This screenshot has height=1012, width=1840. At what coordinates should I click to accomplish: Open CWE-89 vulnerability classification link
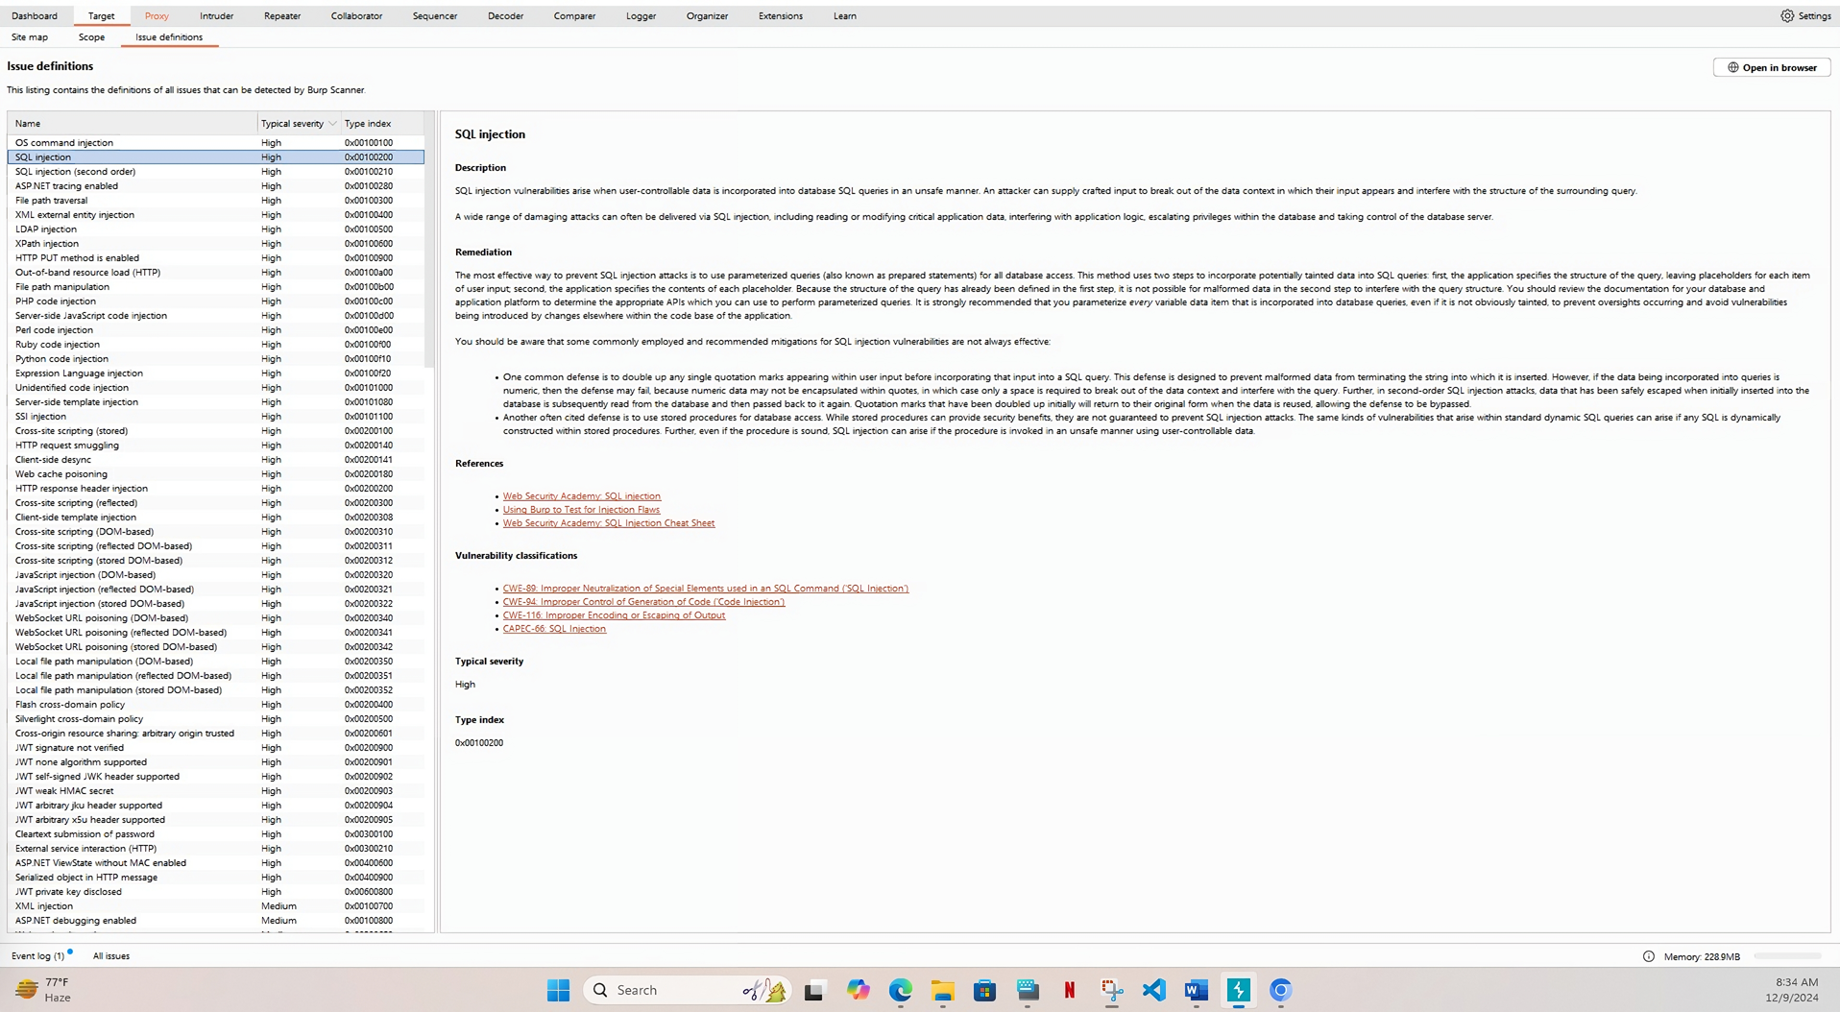(x=705, y=589)
